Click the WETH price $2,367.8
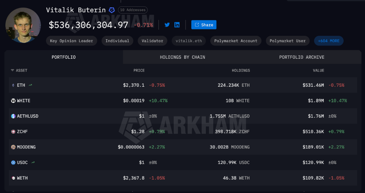This screenshot has height=193, width=365. [133, 178]
